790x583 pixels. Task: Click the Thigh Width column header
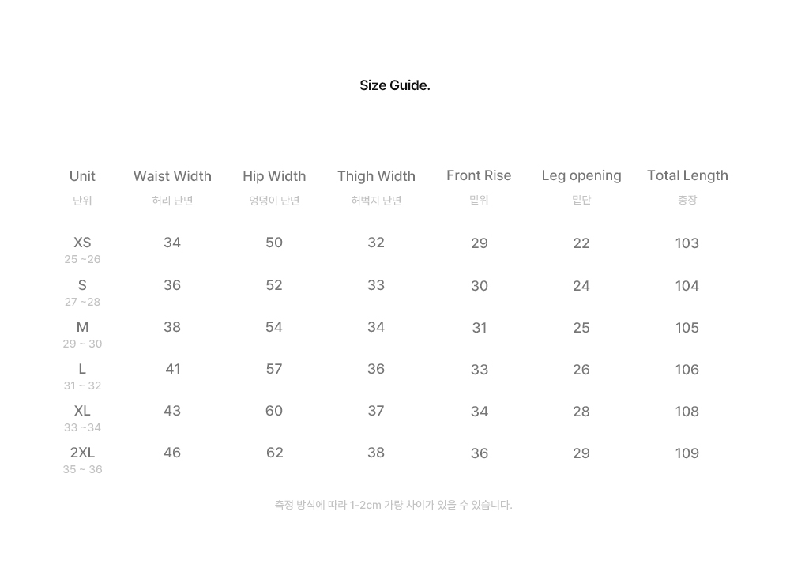pos(376,176)
